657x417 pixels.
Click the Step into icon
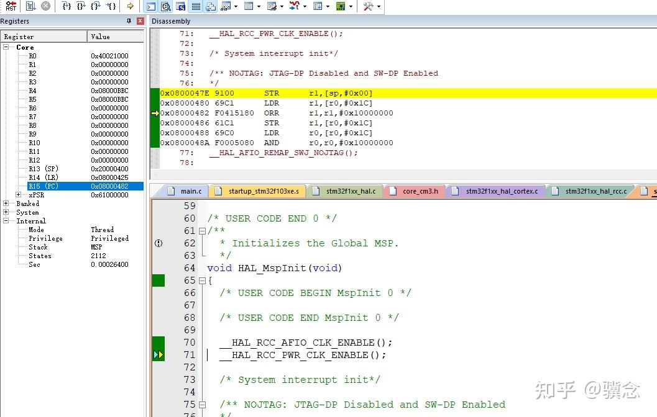point(67,6)
